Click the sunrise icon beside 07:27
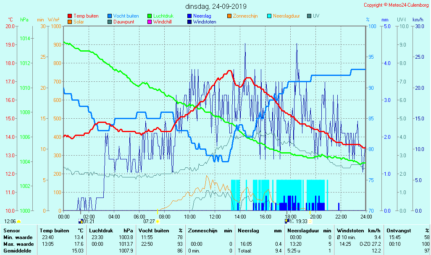 tap(158, 221)
